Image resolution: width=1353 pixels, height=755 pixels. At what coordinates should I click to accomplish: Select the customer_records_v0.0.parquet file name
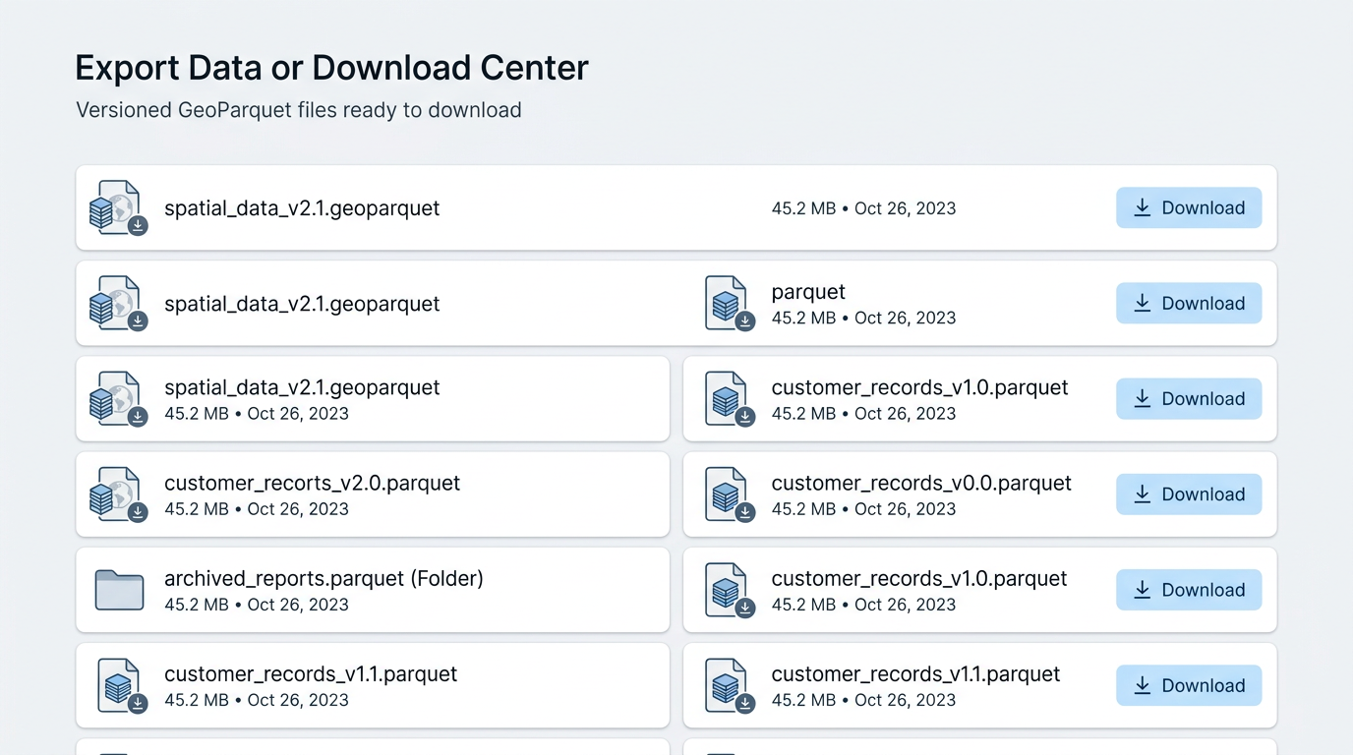(920, 483)
